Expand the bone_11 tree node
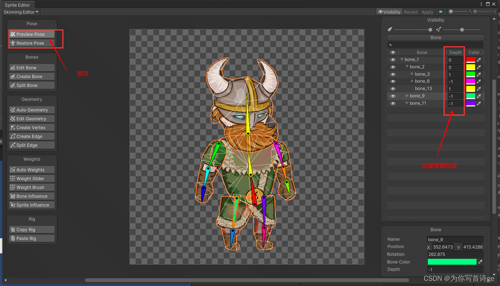Screen dimensions: 500x286 coord(407,103)
